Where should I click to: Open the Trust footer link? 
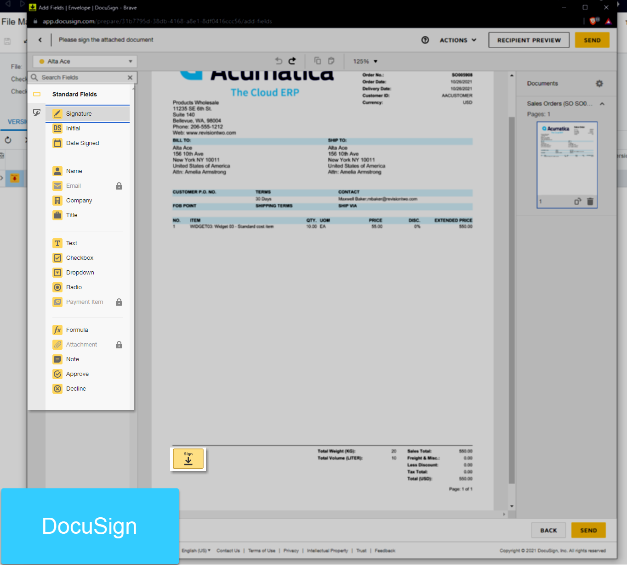coord(361,550)
